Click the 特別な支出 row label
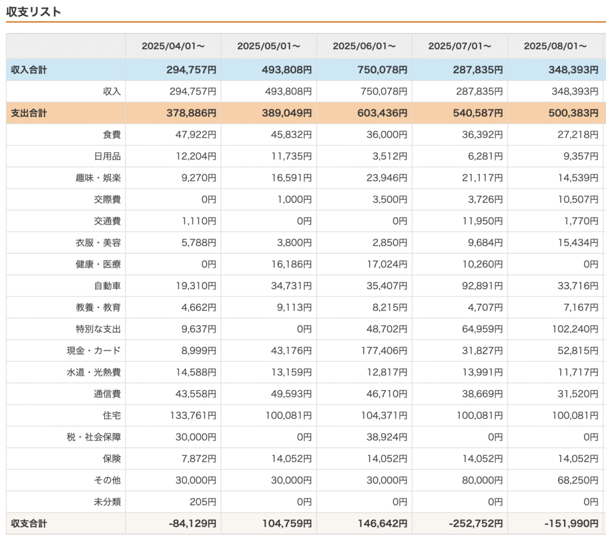Screen dimensions: 606x538 pyautogui.click(x=102, y=329)
